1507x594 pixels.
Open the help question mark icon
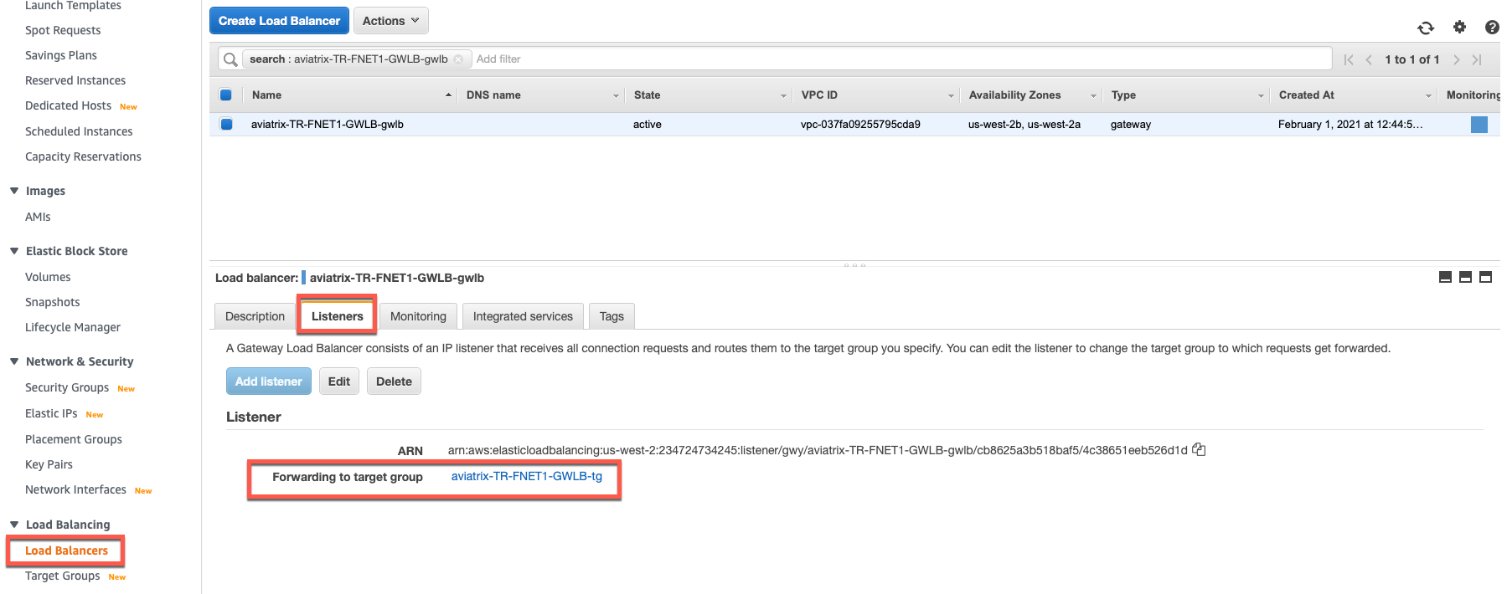pyautogui.click(x=1492, y=27)
